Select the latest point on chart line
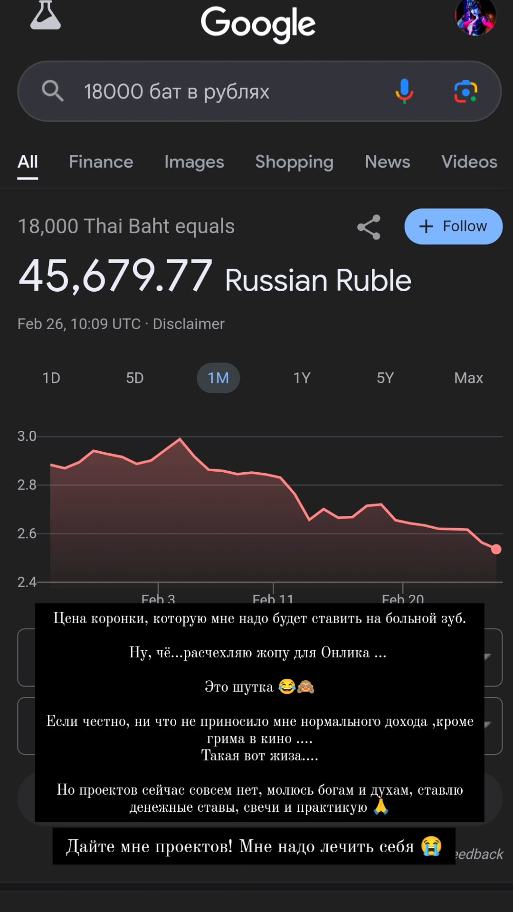The image size is (513, 912). pyautogui.click(x=496, y=549)
